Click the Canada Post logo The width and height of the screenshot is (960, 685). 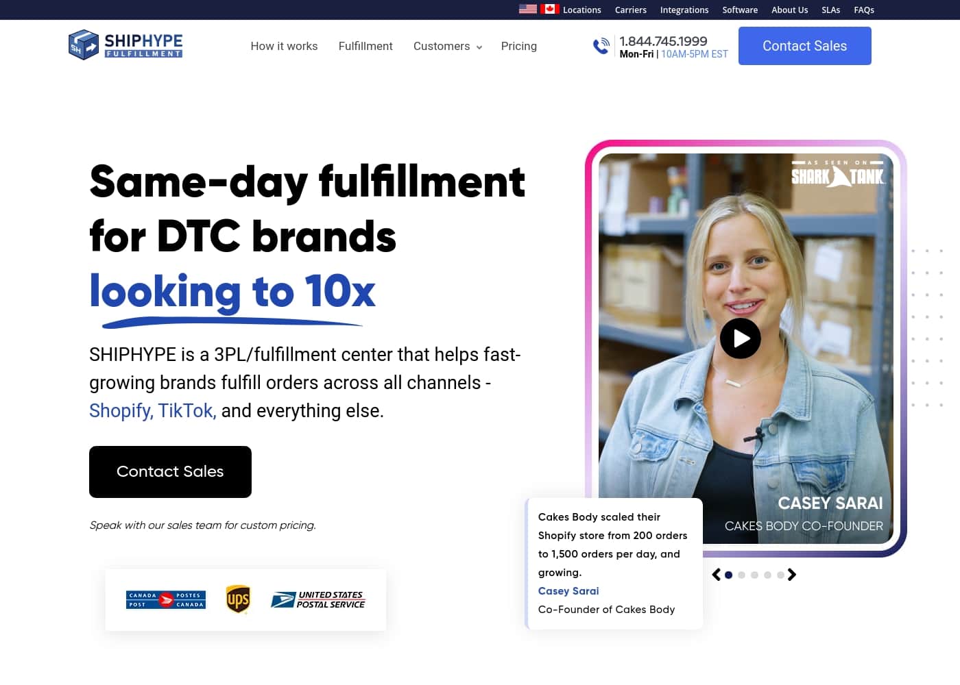tap(166, 600)
